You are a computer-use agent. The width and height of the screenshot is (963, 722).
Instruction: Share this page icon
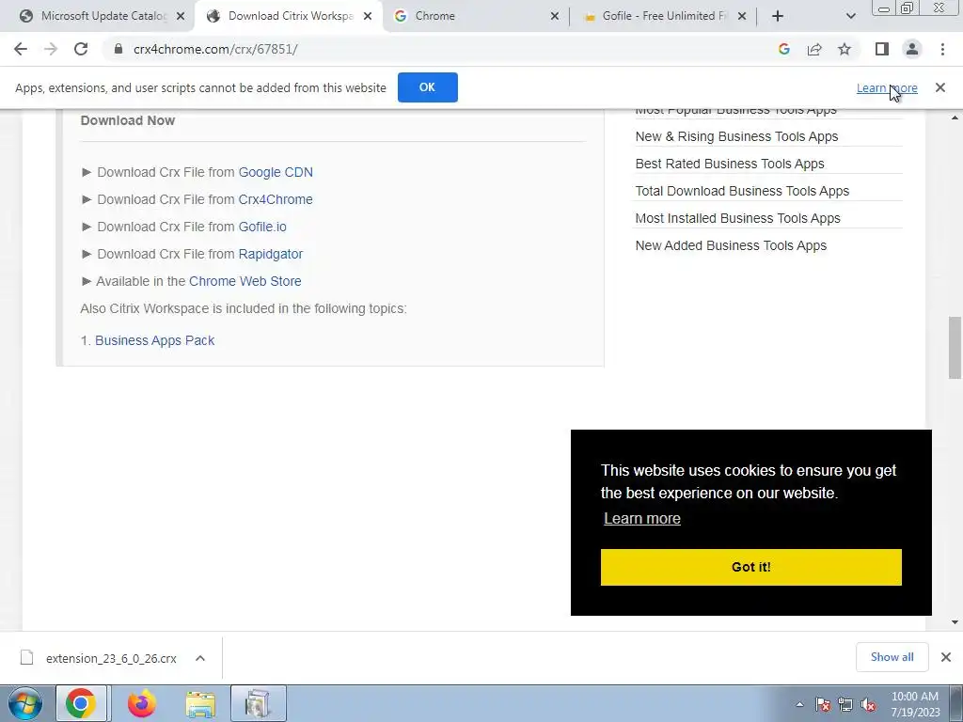pos(814,49)
